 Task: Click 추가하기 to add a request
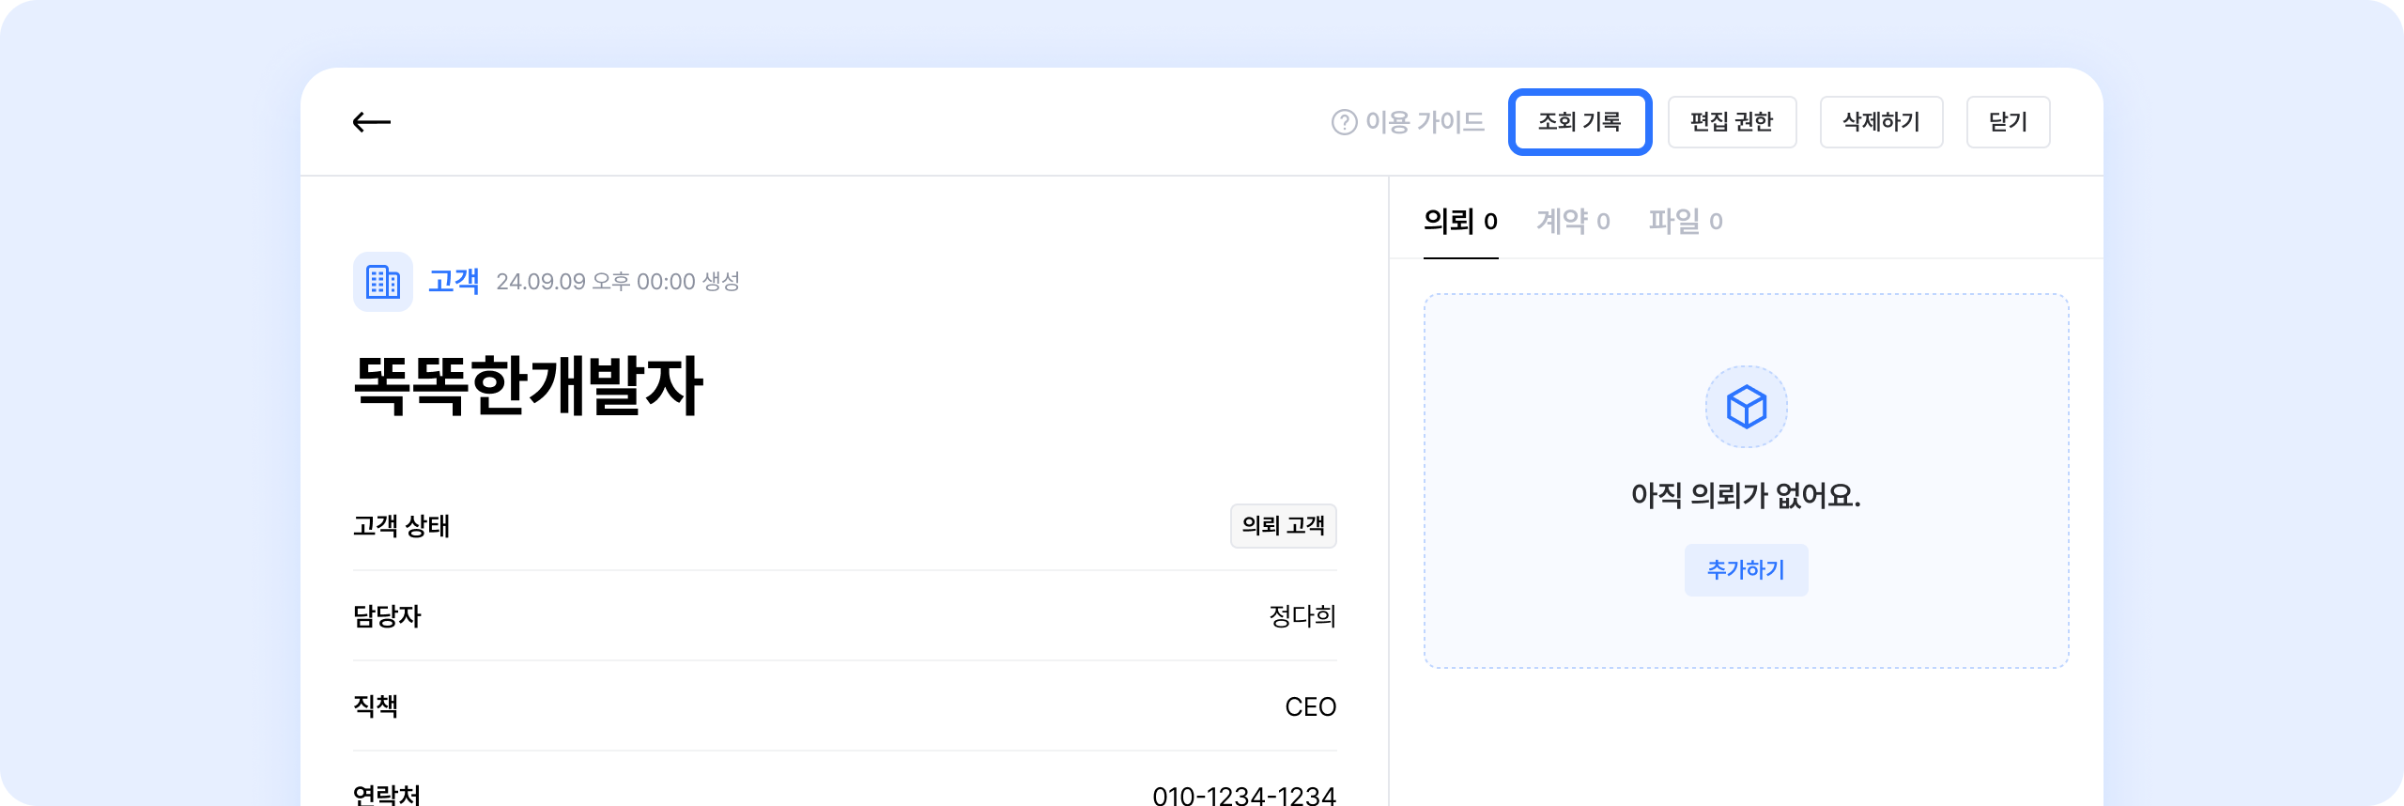pyautogui.click(x=1746, y=570)
